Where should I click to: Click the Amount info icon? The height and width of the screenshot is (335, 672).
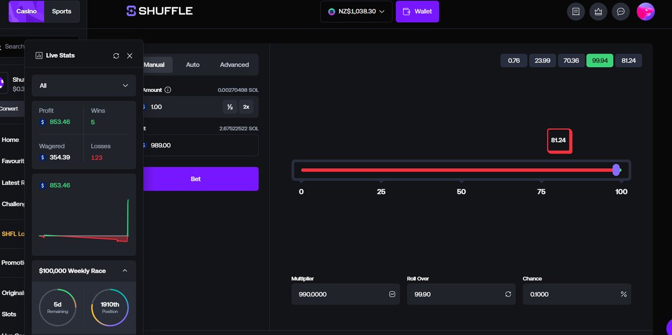[168, 89]
